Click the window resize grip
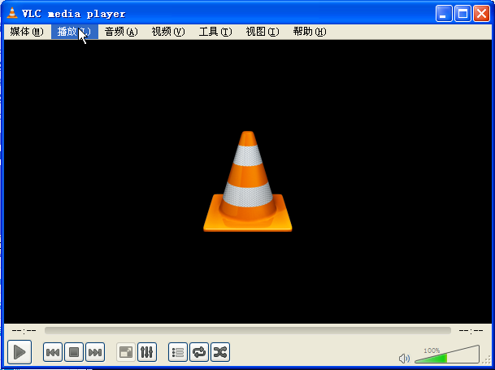The image size is (495, 370). coord(488,359)
